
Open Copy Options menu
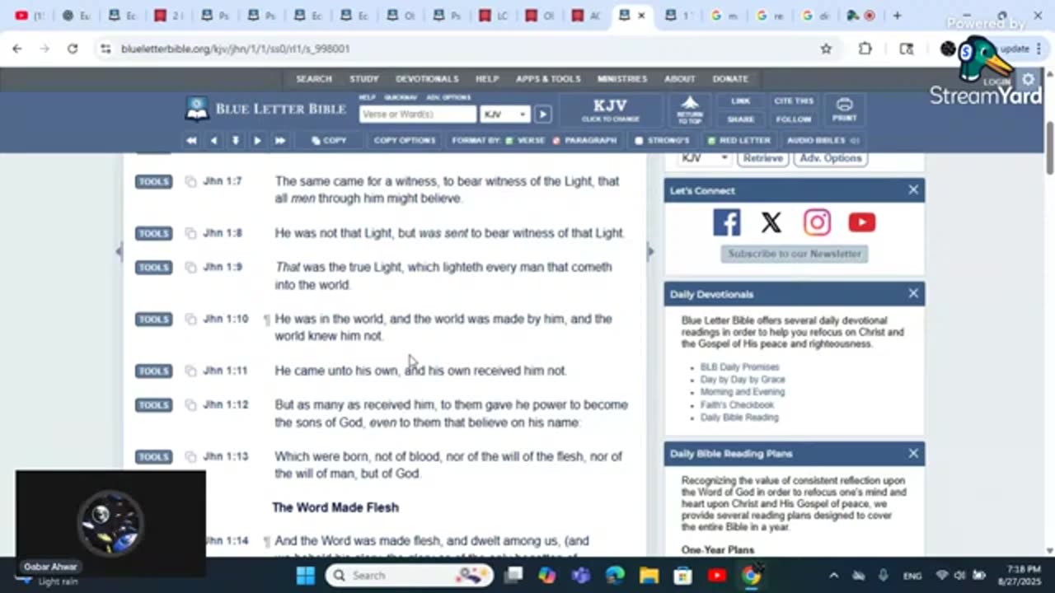pyautogui.click(x=404, y=141)
